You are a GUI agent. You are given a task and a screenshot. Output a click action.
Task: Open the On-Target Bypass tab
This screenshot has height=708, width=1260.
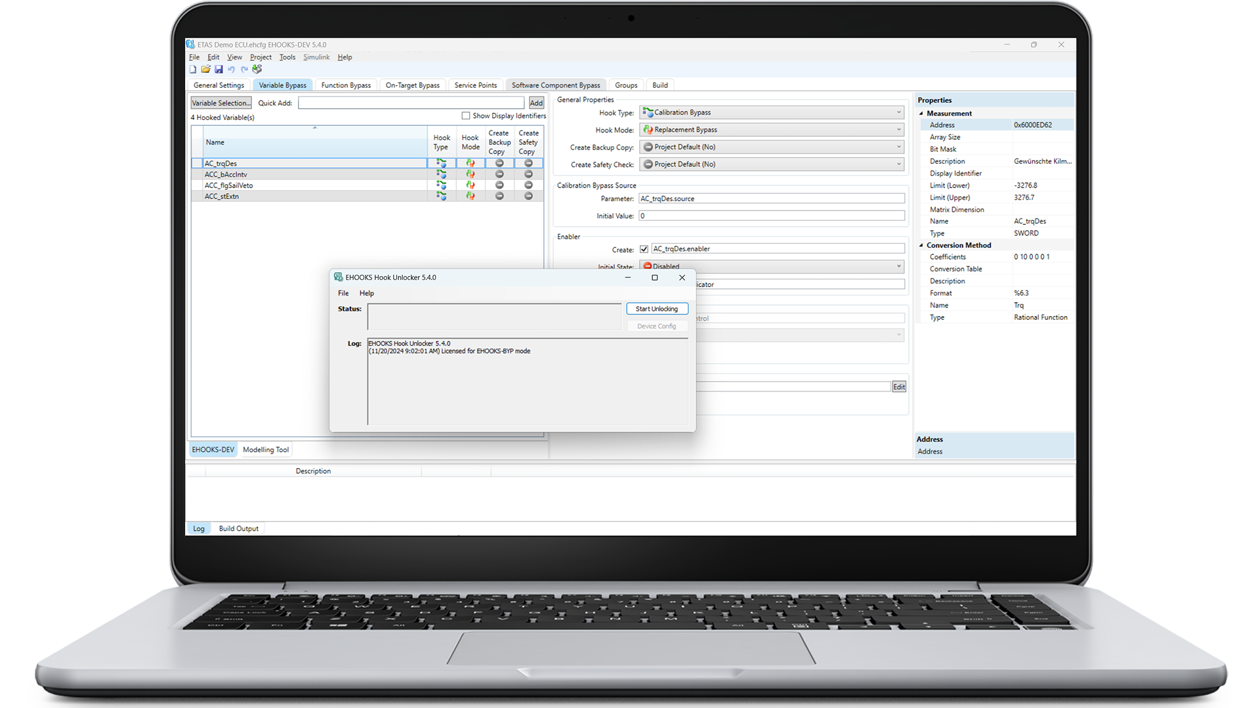(413, 85)
